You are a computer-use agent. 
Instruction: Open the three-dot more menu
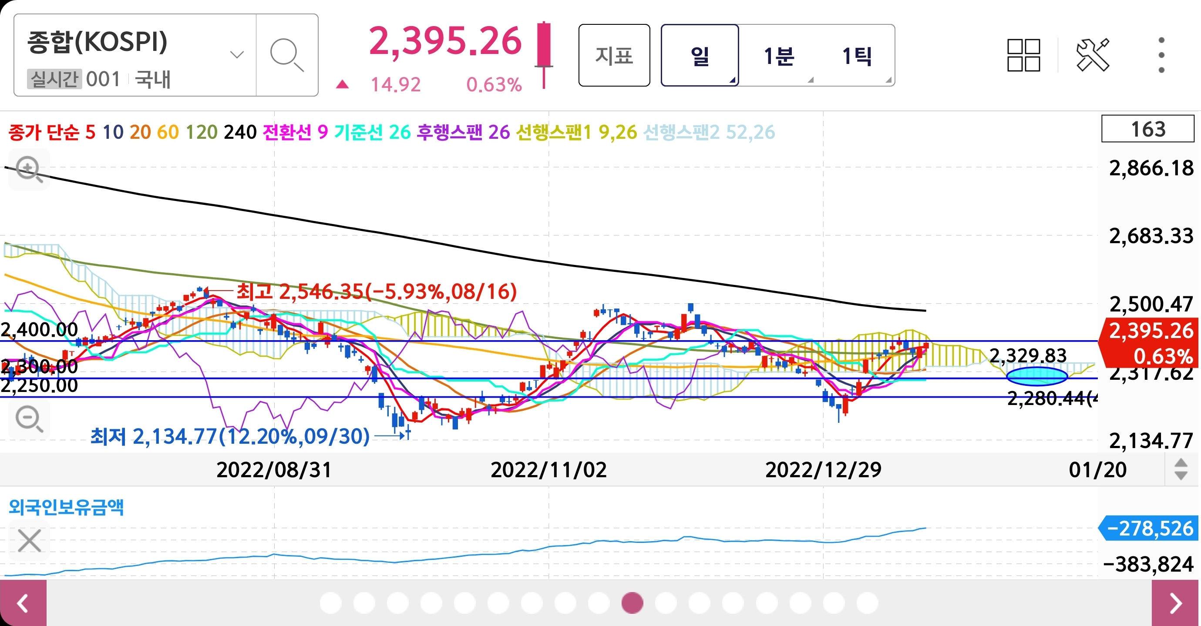[1161, 55]
